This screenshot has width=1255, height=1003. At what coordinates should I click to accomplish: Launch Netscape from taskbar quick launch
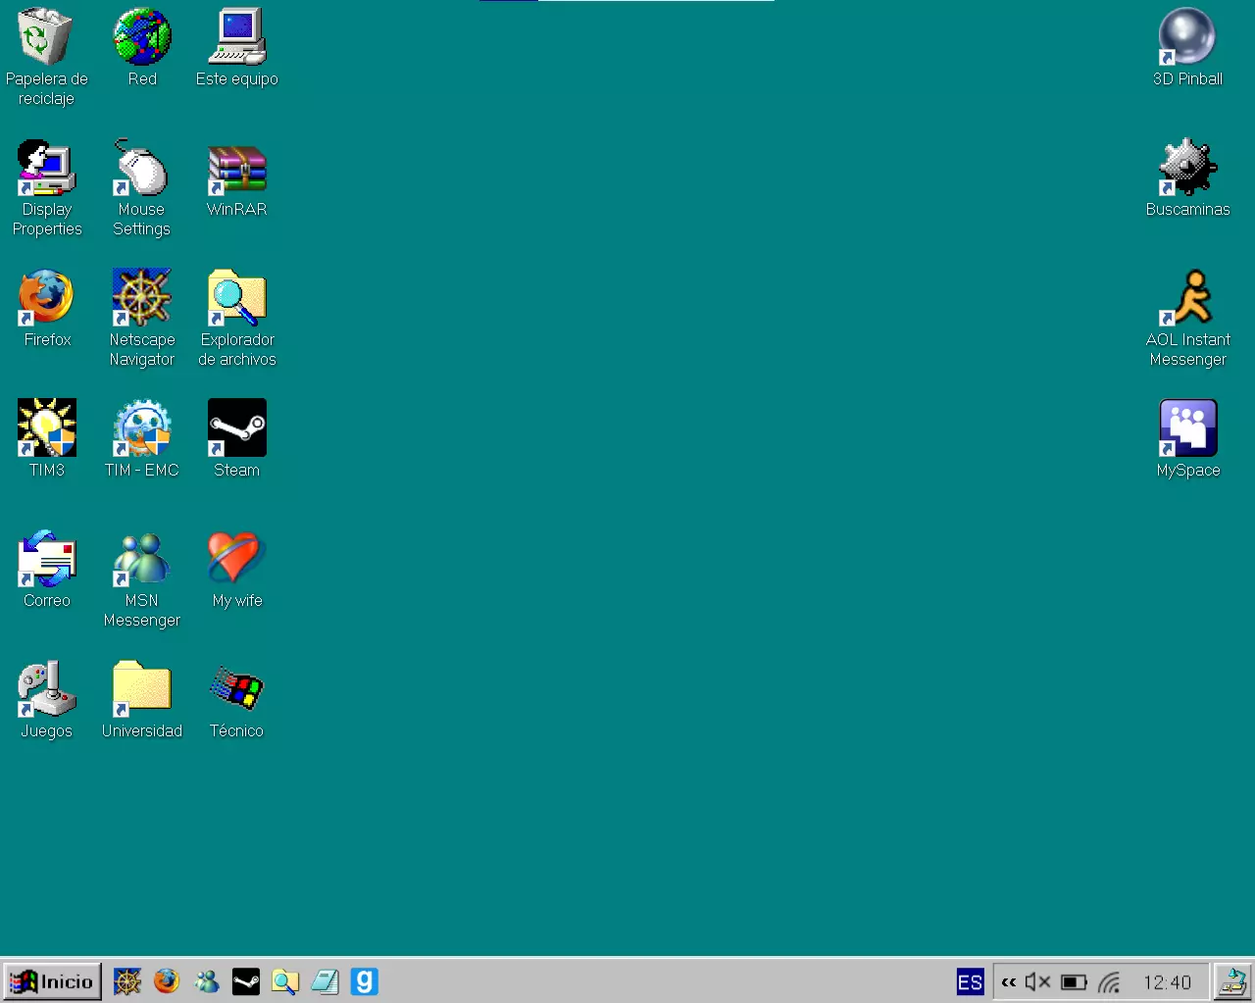(x=127, y=981)
